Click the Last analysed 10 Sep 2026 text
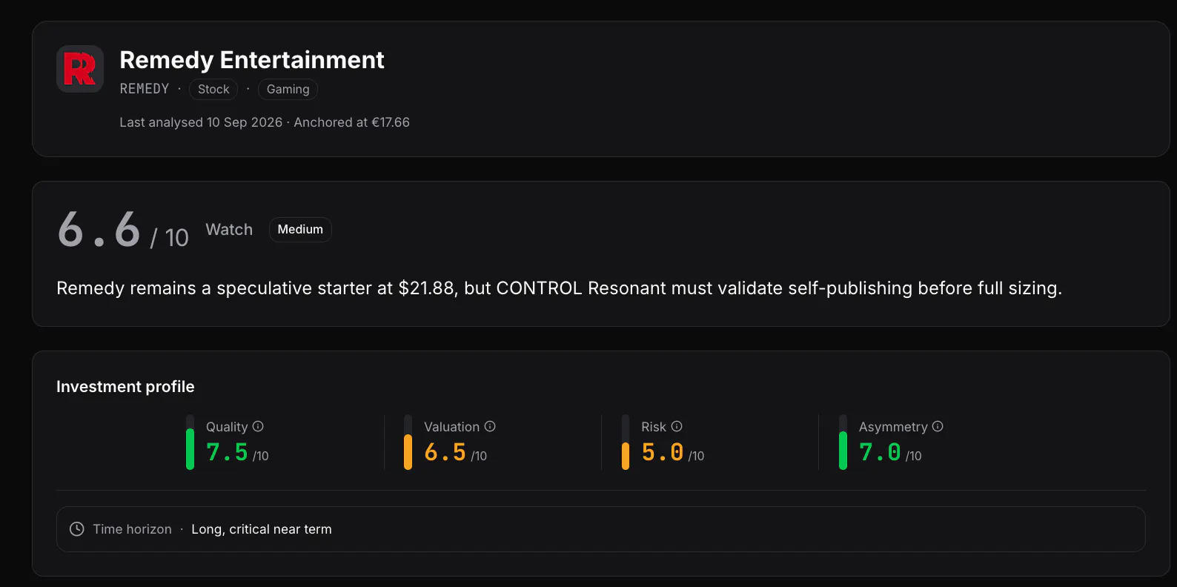The width and height of the screenshot is (1177, 587). [x=201, y=122]
